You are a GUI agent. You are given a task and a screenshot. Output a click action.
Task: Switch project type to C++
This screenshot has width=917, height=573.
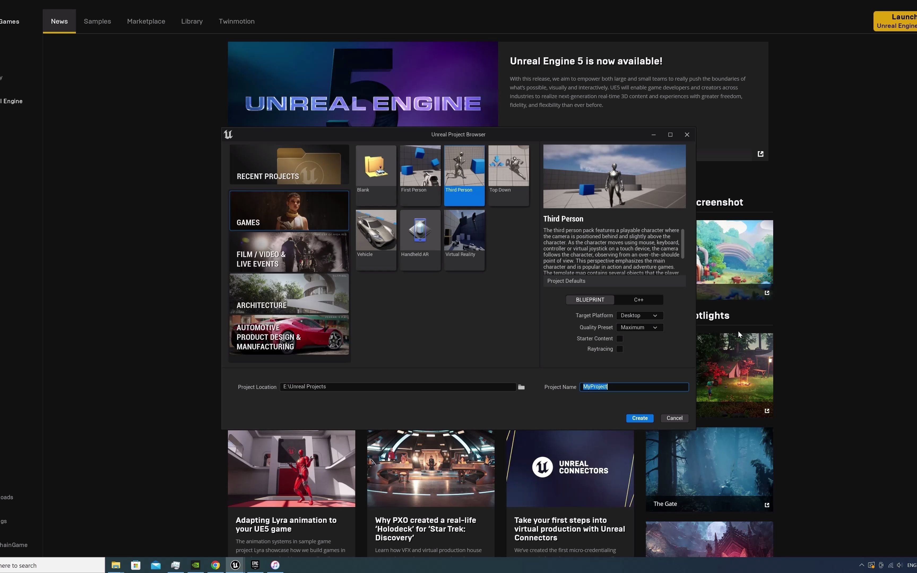638,300
